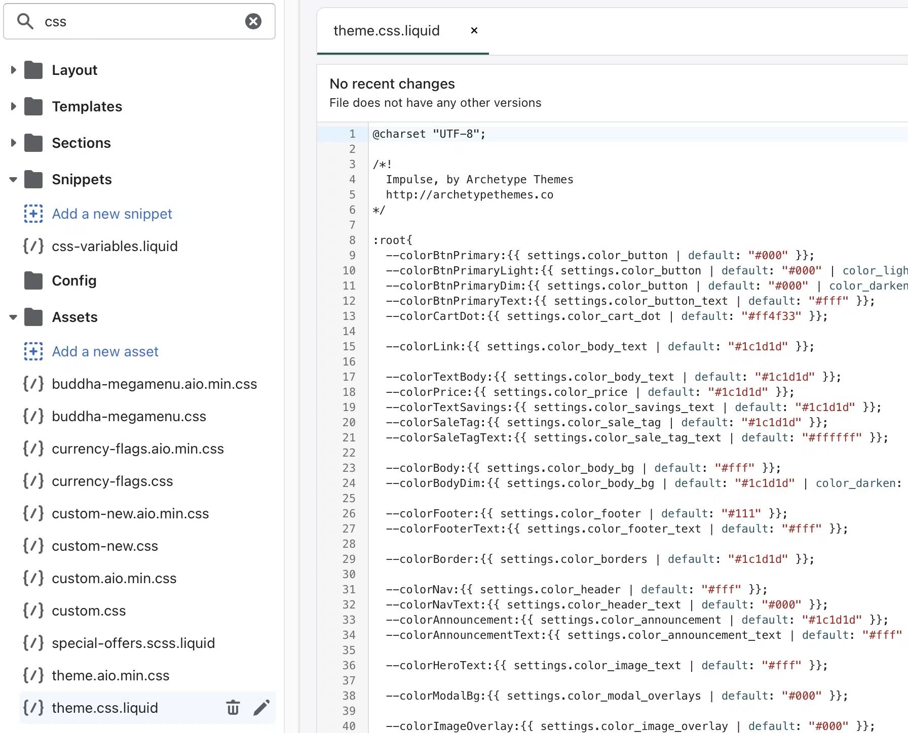Open css-variables.liquid snippet file

(x=115, y=246)
